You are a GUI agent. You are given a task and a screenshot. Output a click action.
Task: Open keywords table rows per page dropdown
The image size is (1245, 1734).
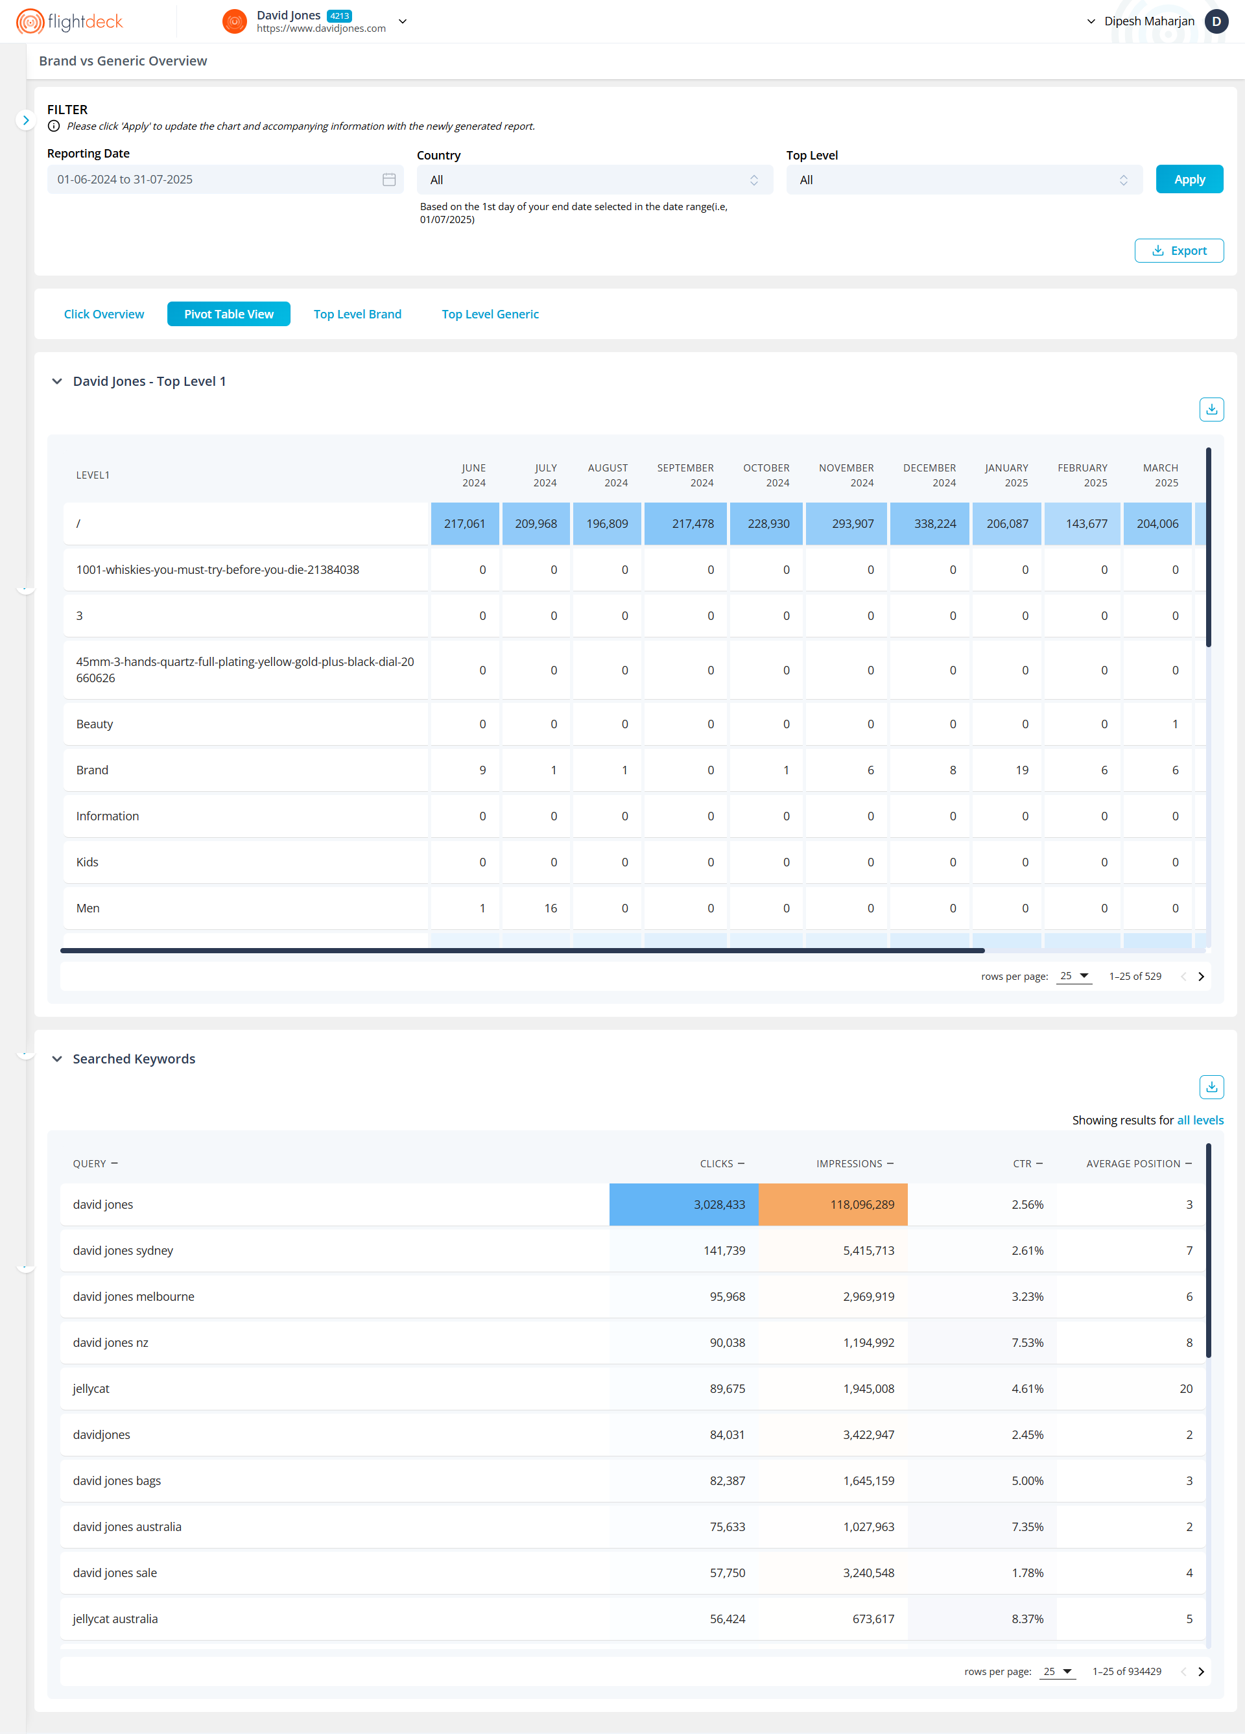pyautogui.click(x=1057, y=1671)
